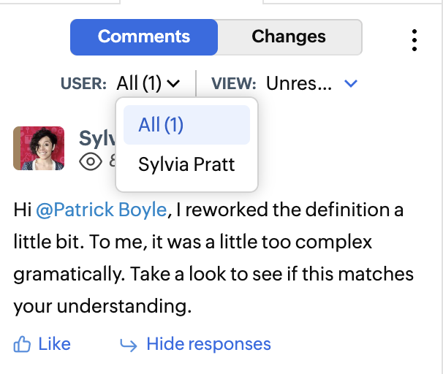Click the VIEW filter label
This screenshot has width=443, height=374.
point(234,83)
